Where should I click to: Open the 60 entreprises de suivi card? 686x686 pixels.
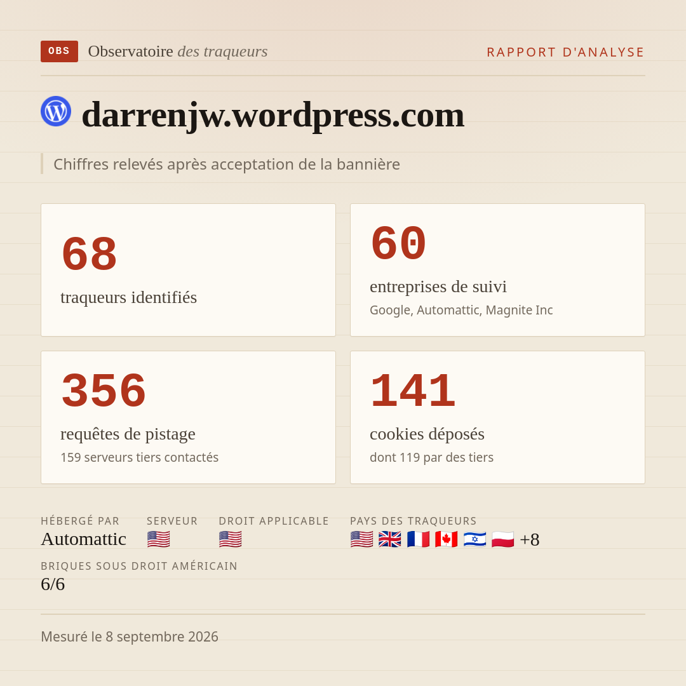click(x=497, y=270)
